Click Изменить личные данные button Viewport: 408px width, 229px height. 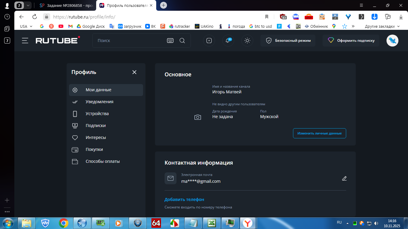tap(320, 133)
